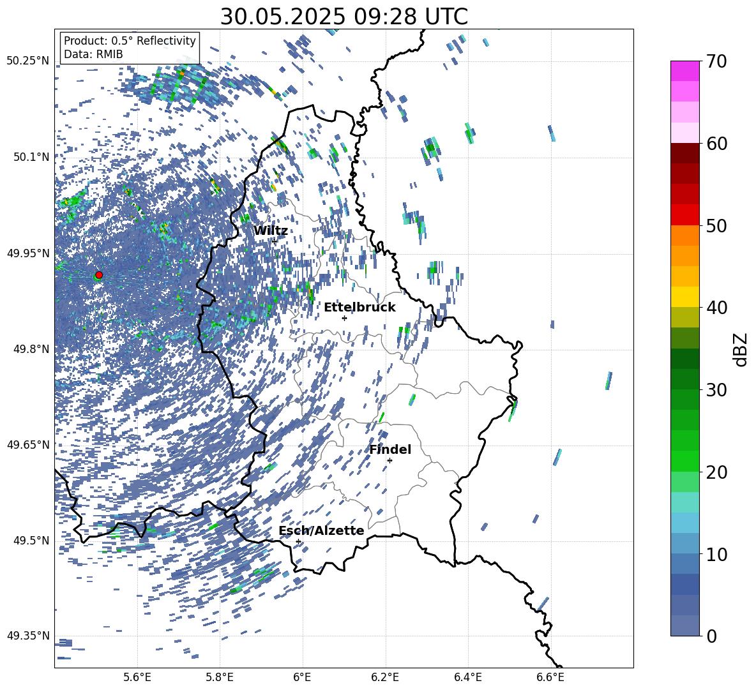Click the 5.6°E longitude tick label
This screenshot has width=756, height=690.
point(137,677)
